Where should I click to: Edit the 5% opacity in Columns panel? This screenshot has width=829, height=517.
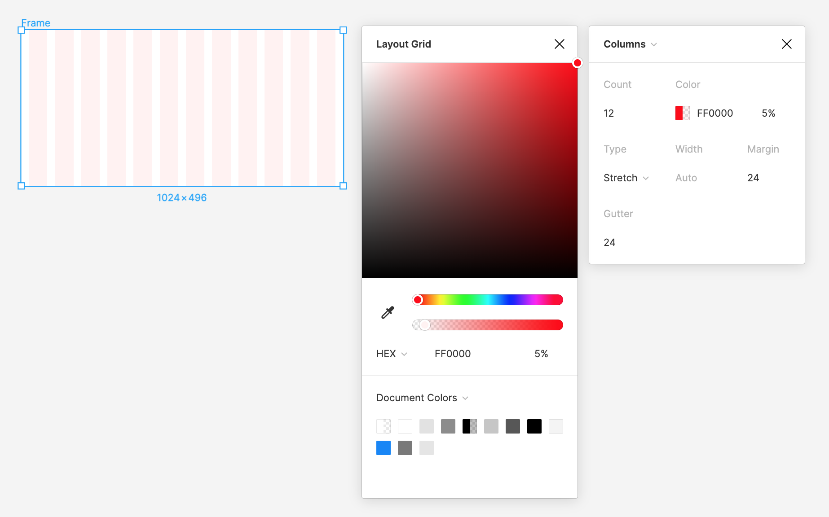[x=768, y=113]
